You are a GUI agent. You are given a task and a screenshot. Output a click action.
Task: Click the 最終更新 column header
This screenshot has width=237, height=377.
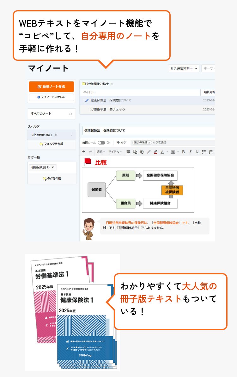pyautogui.click(x=209, y=92)
